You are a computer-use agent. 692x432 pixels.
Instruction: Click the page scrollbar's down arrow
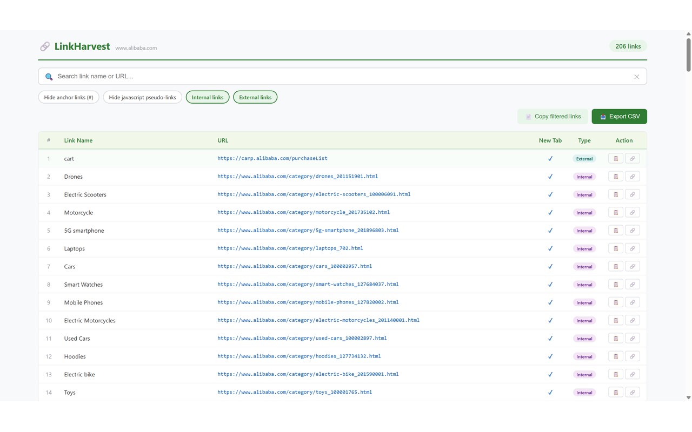688,397
